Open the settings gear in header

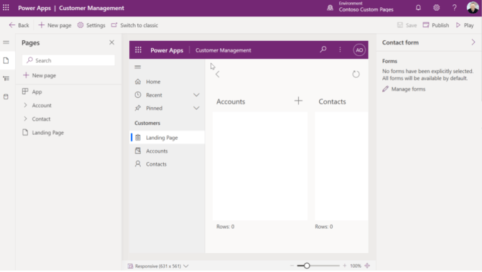click(436, 8)
